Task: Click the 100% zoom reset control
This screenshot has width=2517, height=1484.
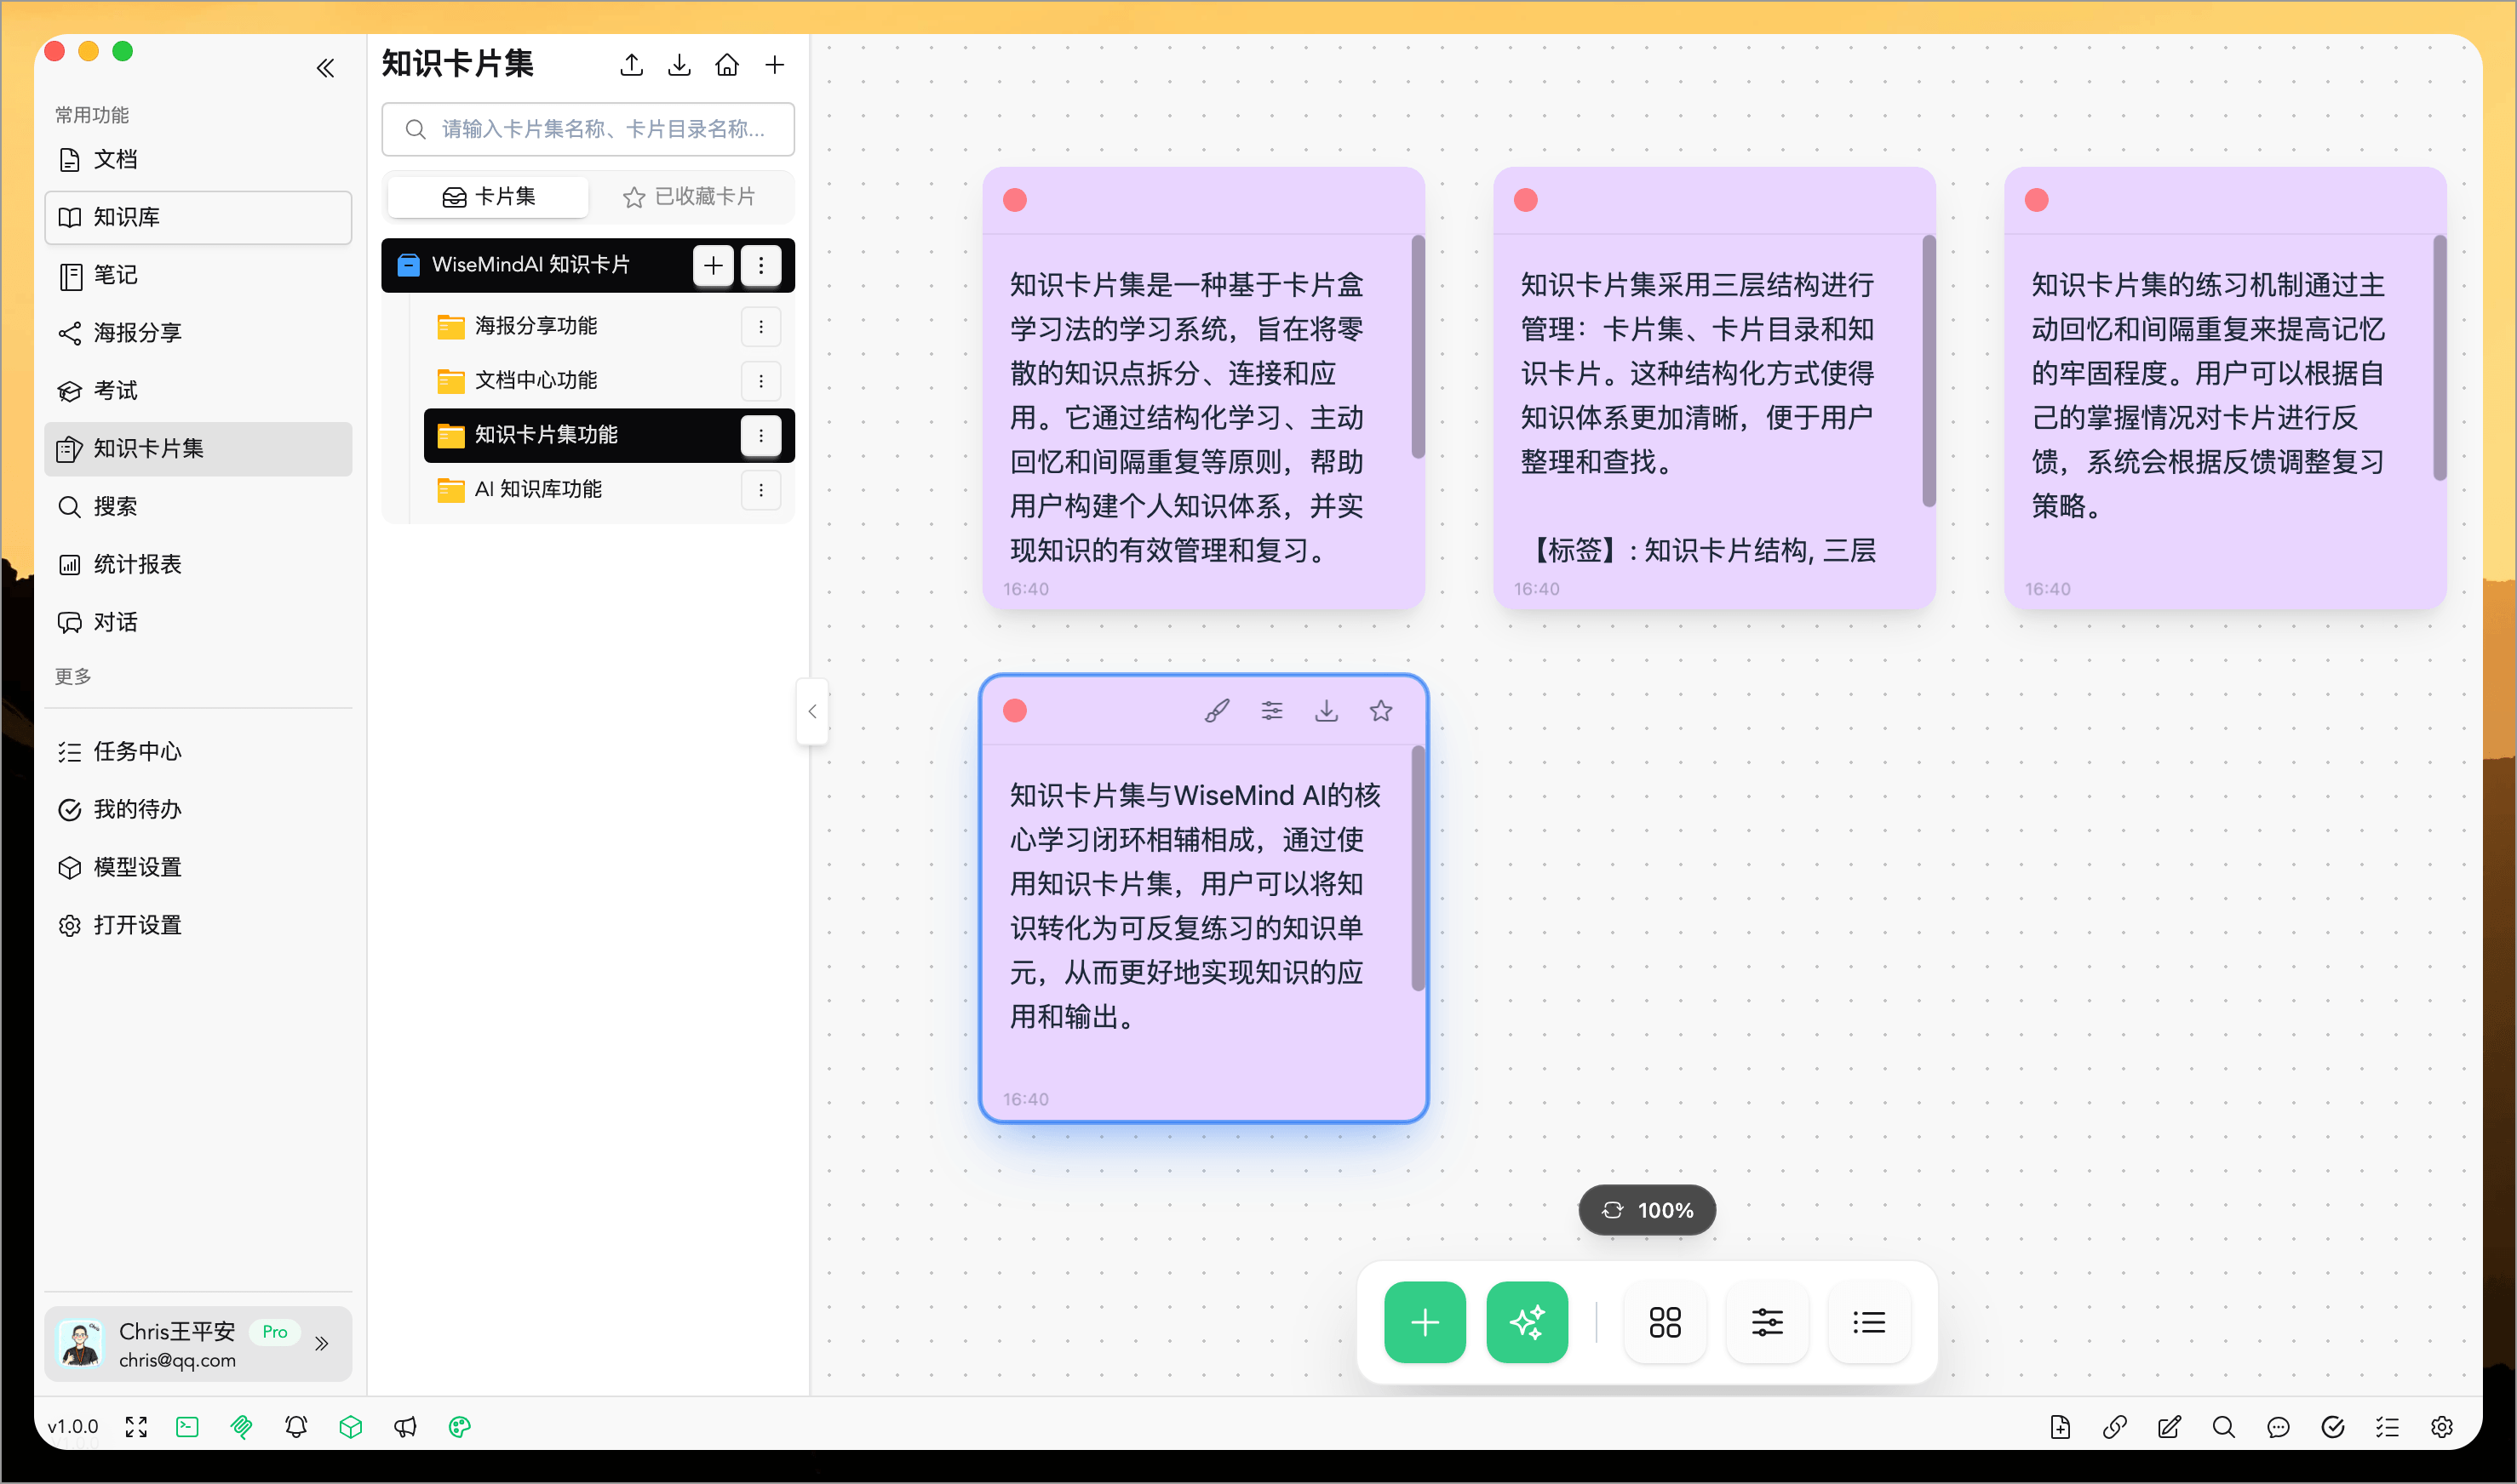Action: click(1646, 1209)
